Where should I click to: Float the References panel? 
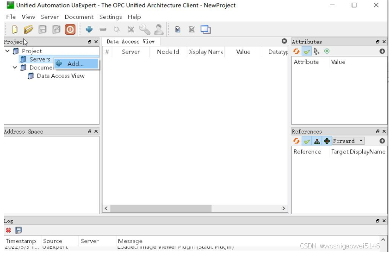(378, 131)
